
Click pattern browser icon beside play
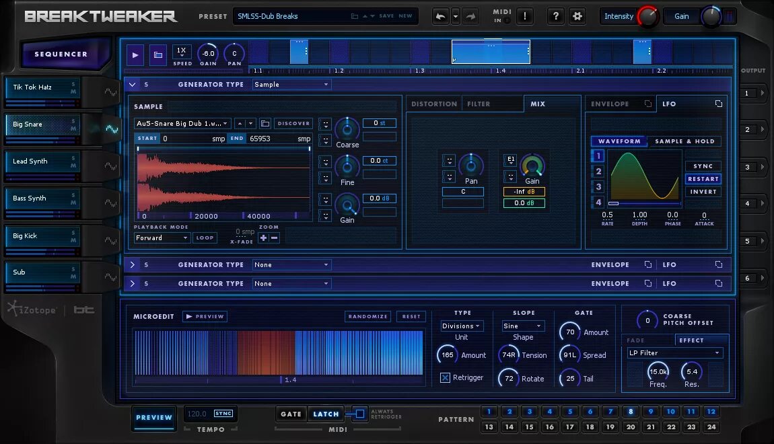[x=158, y=55]
